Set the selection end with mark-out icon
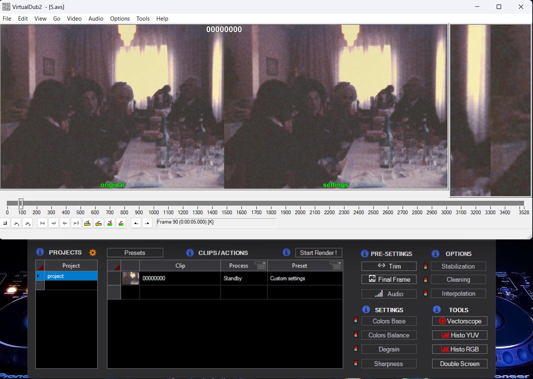533x379 pixels. (x=147, y=223)
